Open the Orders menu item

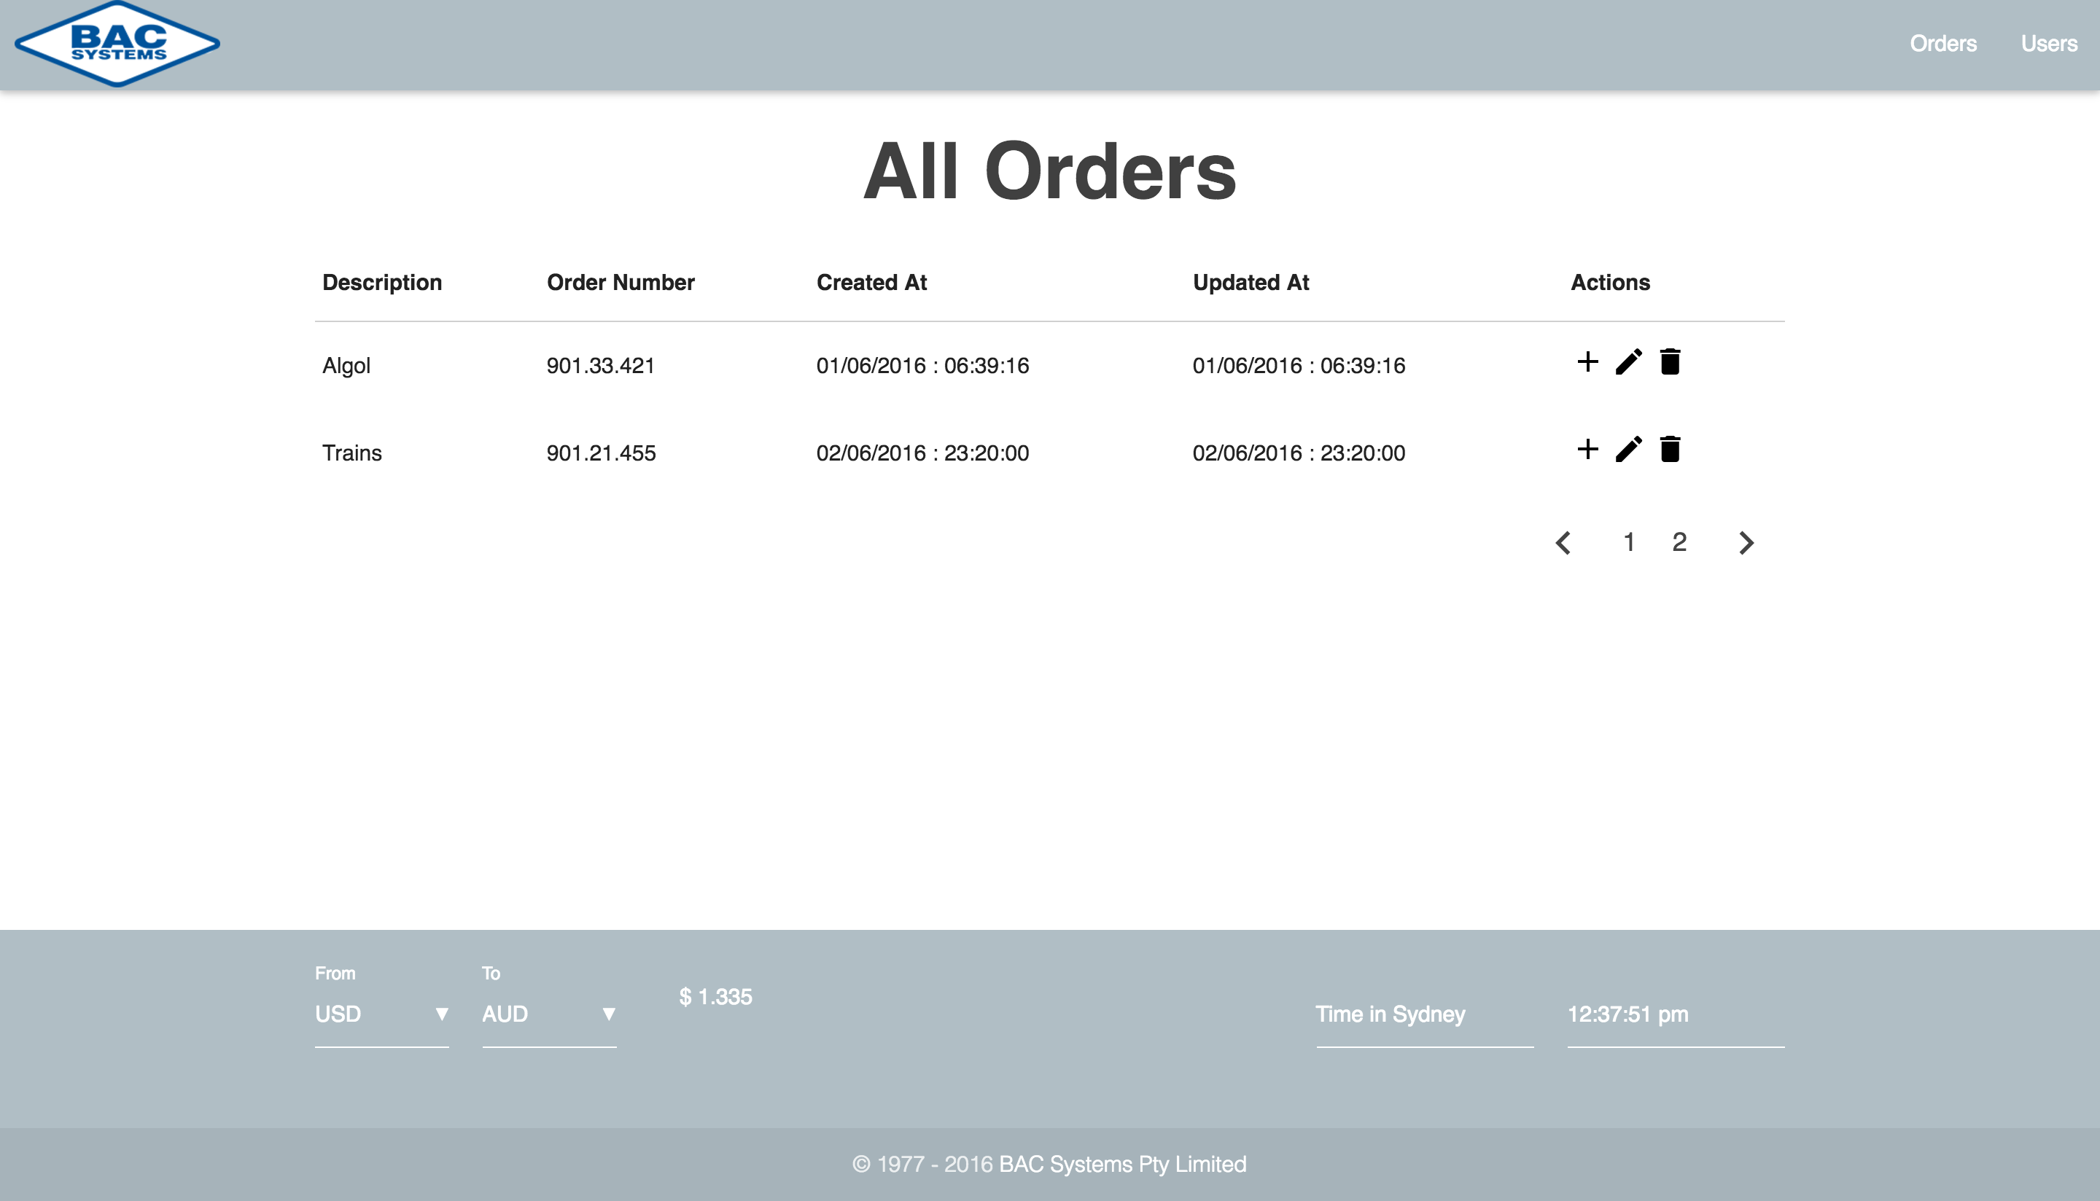pyautogui.click(x=1942, y=44)
